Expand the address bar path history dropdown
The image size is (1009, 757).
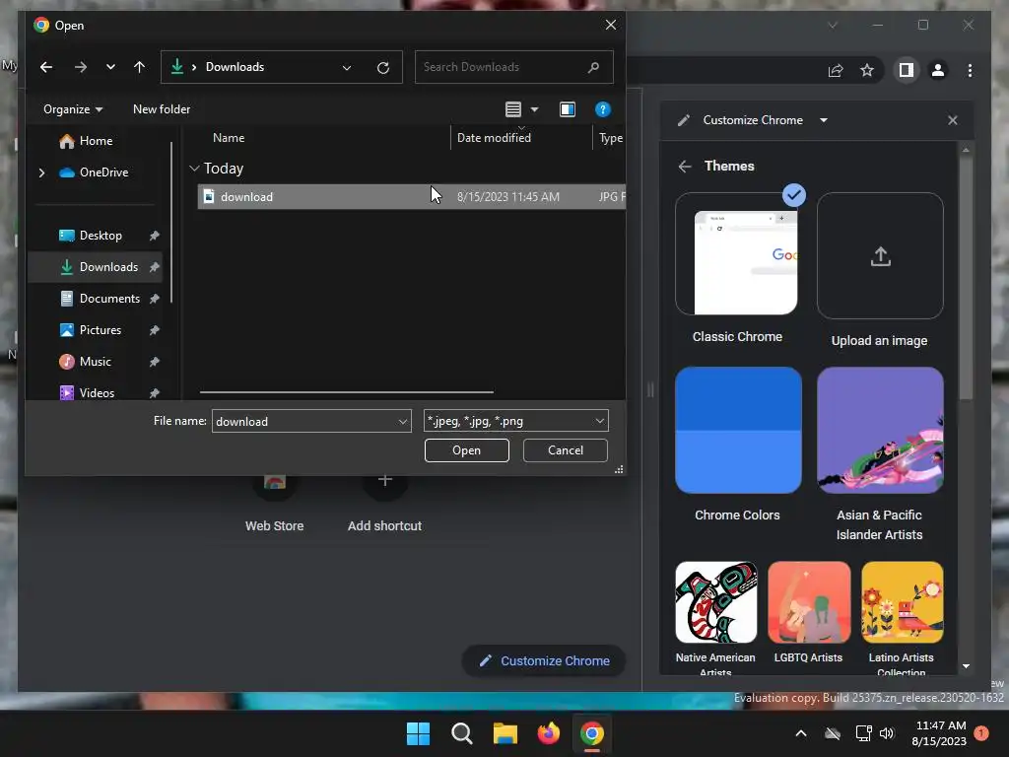(347, 68)
